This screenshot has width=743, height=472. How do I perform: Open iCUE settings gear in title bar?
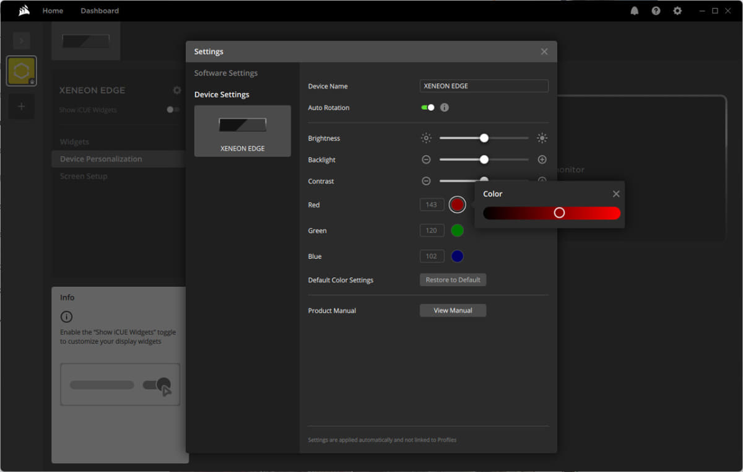677,11
